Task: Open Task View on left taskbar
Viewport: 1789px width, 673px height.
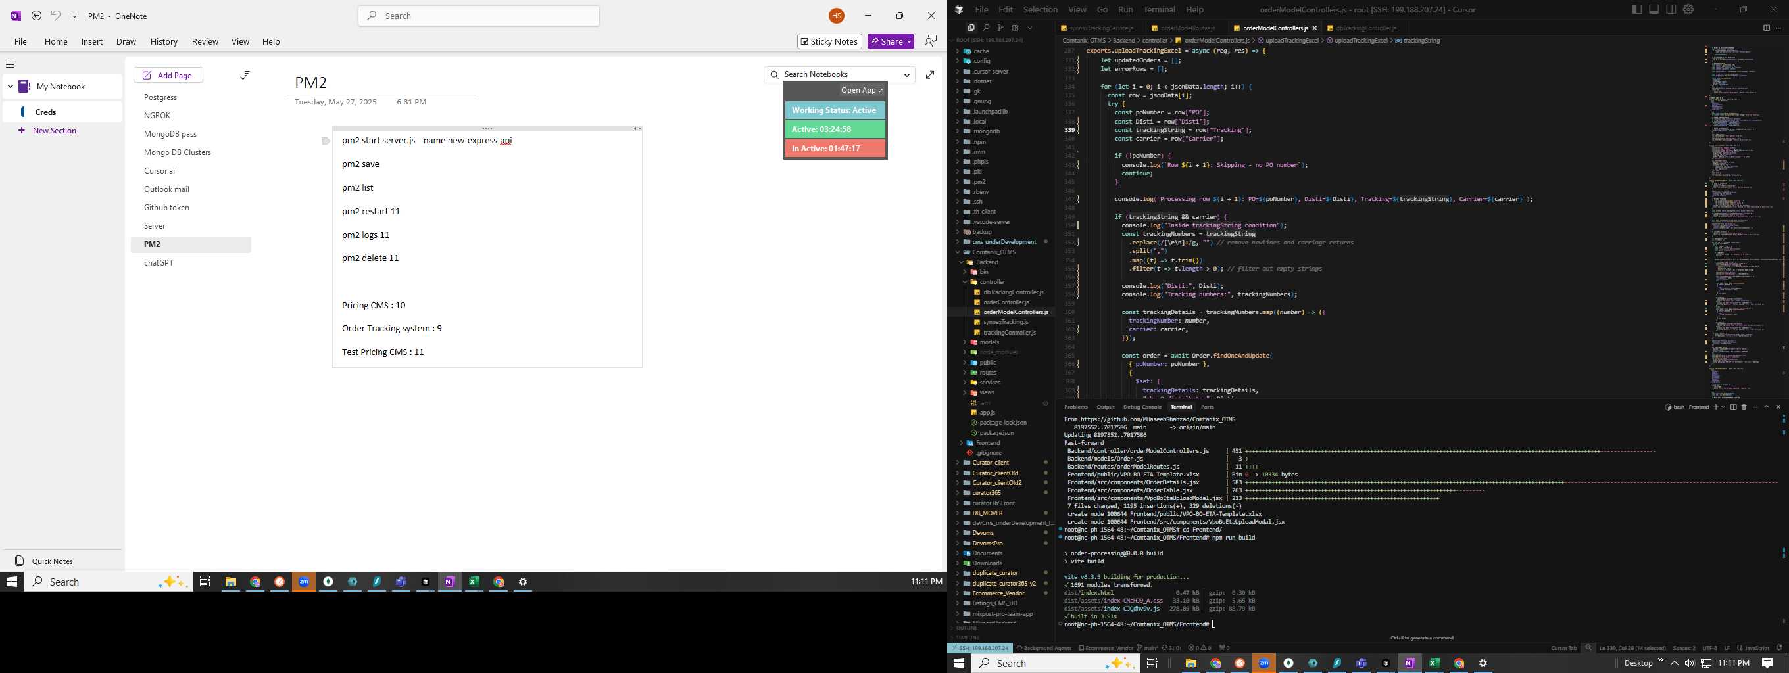Action: coord(205,582)
